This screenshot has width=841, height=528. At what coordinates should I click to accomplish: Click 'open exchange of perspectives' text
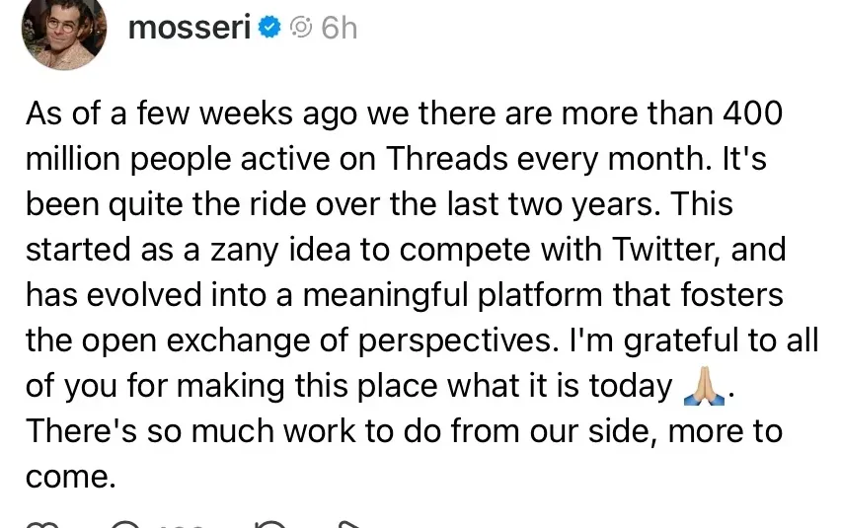317,340
